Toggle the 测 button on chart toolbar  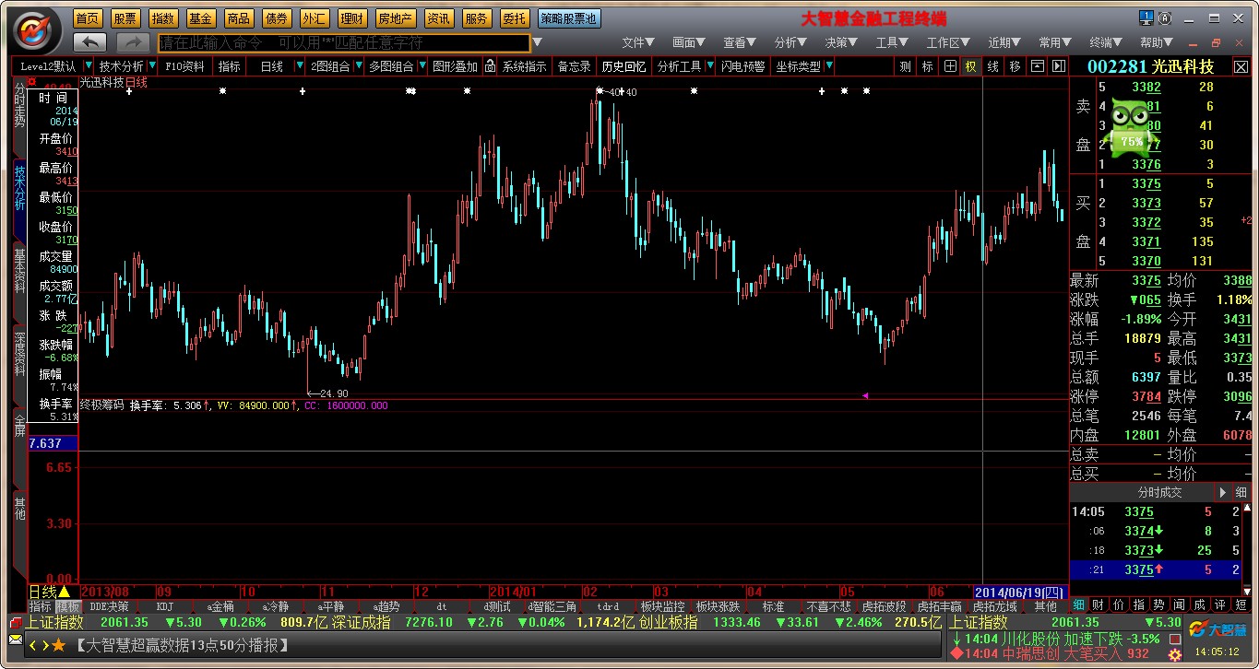point(905,66)
